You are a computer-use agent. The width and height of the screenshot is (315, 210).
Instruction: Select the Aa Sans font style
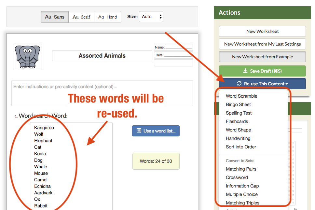pyautogui.click(x=55, y=17)
